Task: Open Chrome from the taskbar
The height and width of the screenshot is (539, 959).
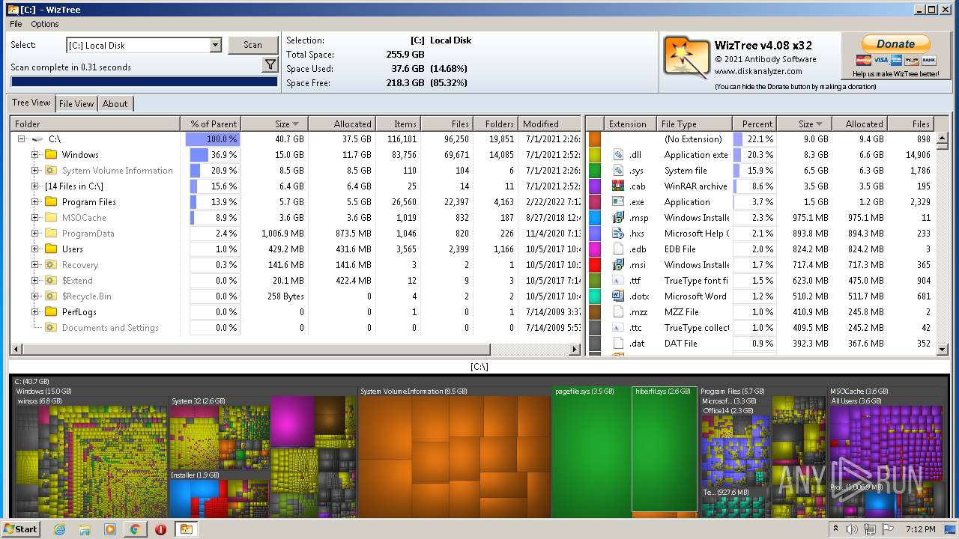Action: pyautogui.click(x=135, y=529)
